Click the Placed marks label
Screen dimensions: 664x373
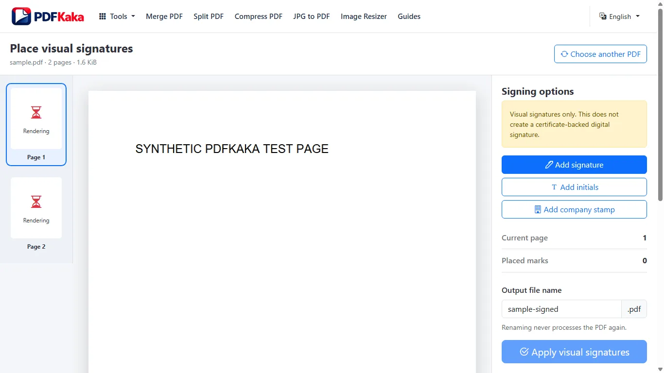(525, 261)
